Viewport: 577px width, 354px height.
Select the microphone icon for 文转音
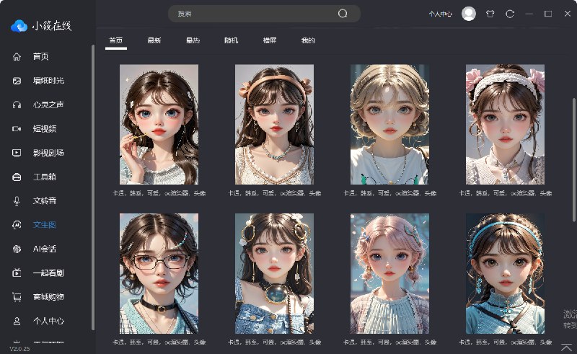(x=17, y=200)
